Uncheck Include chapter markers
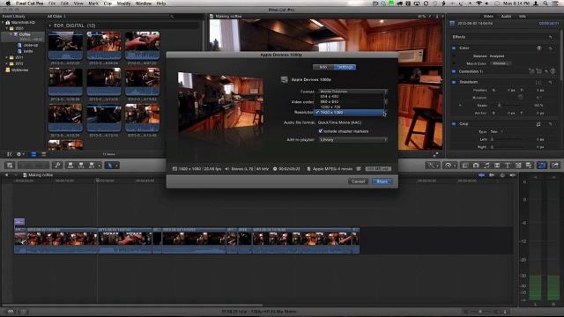This screenshot has height=317, width=564. point(321,131)
